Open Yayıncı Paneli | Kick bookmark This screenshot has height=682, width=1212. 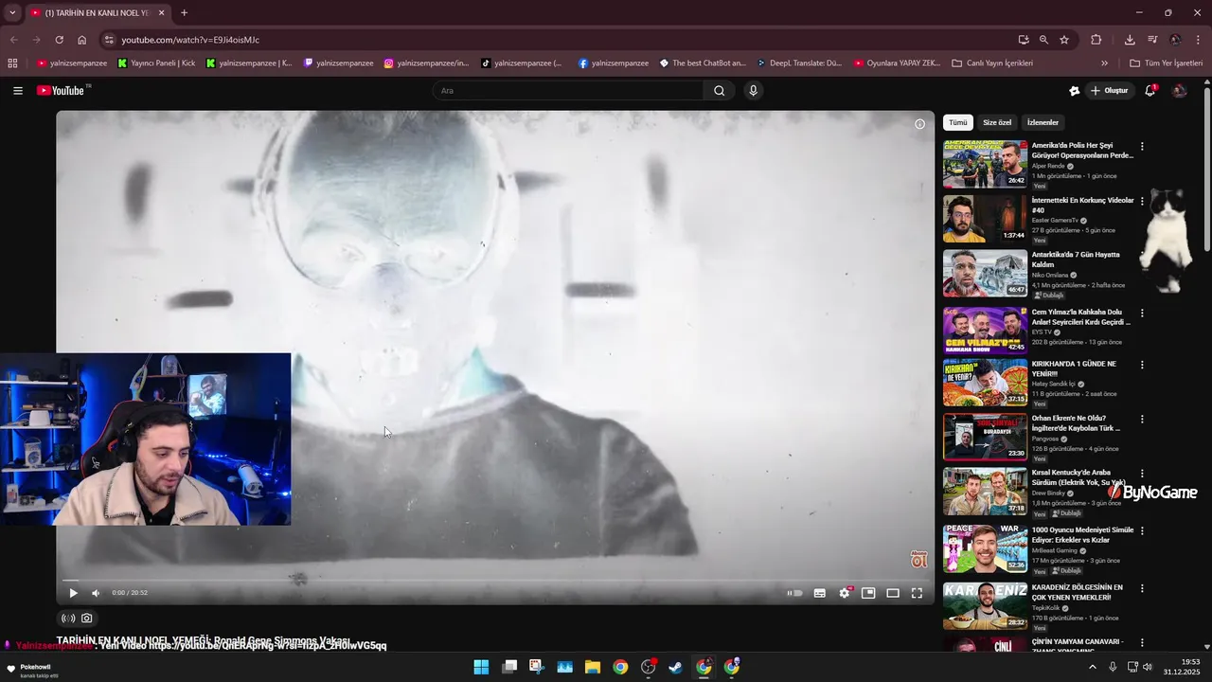pos(157,63)
